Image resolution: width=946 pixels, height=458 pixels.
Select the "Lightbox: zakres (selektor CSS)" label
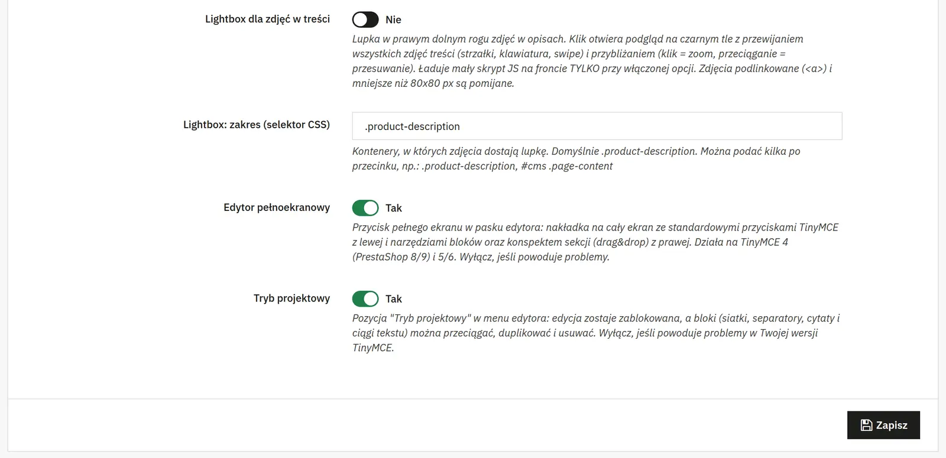click(x=257, y=125)
